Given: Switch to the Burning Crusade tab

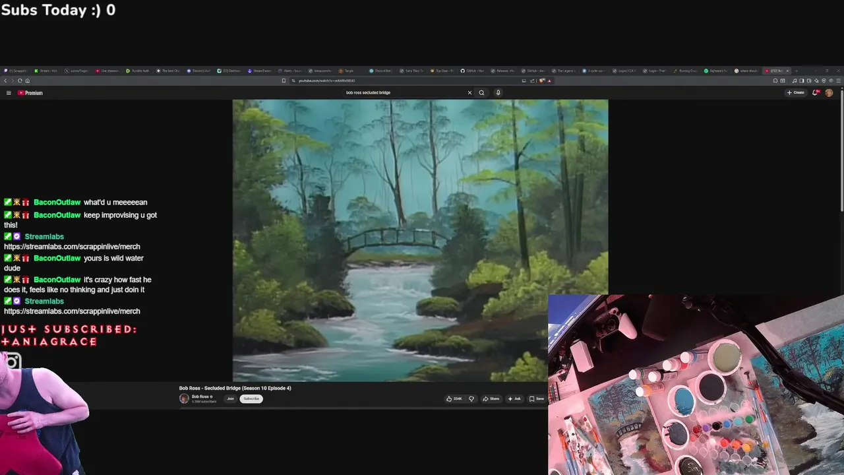Looking at the screenshot, I should pyautogui.click(x=686, y=71).
